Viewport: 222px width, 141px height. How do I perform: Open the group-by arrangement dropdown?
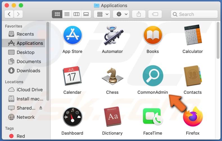click(x=102, y=14)
